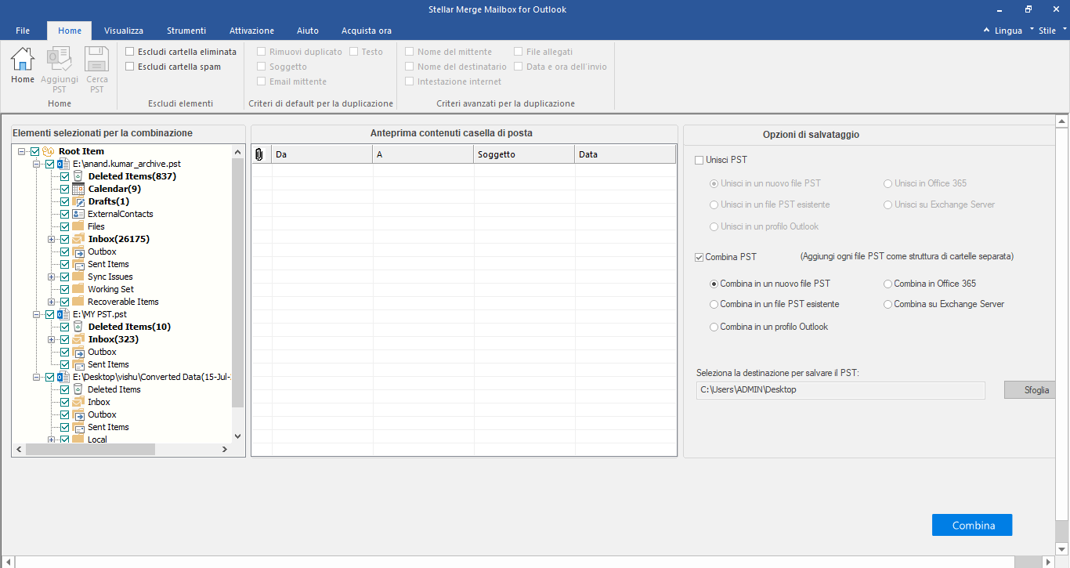The image size is (1070, 568).
Task: Collapse the Root Item tree node
Action: coord(22,151)
